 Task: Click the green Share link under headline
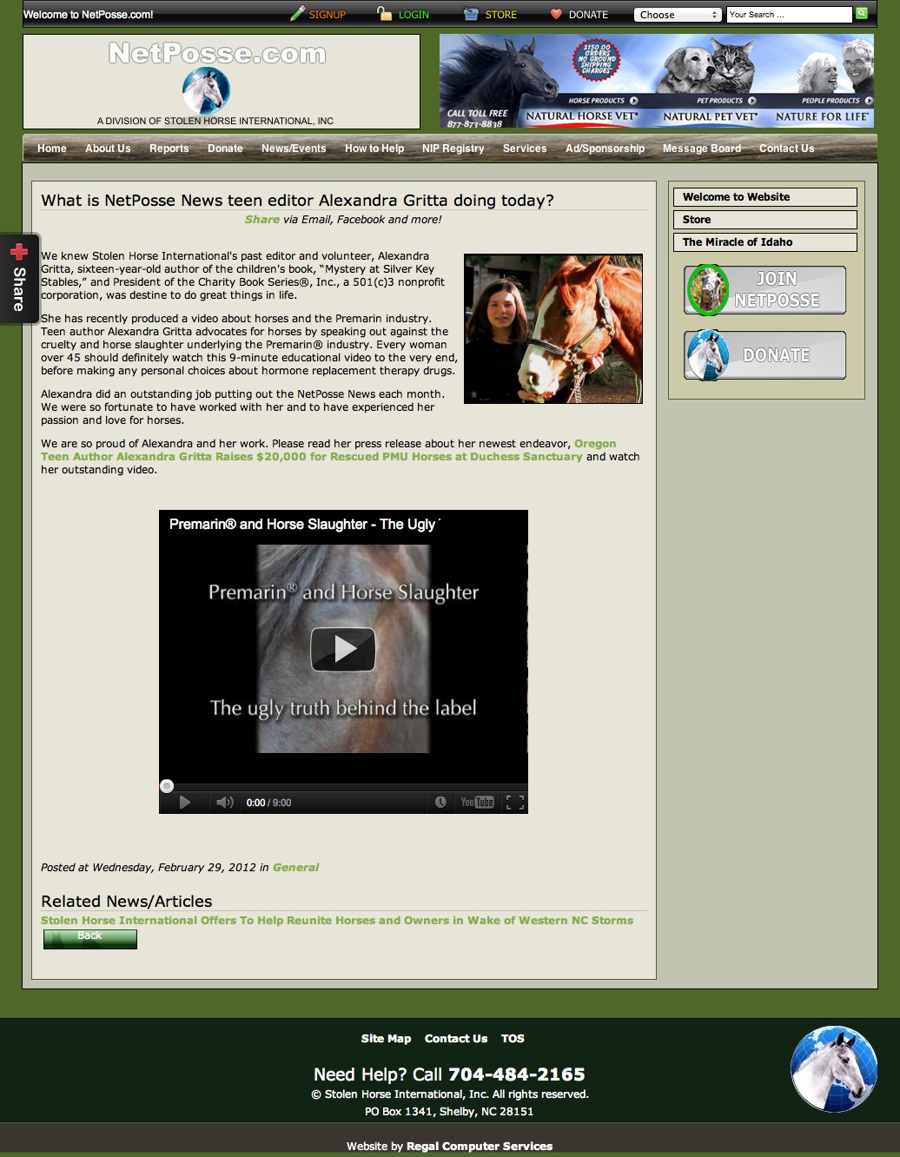point(261,220)
